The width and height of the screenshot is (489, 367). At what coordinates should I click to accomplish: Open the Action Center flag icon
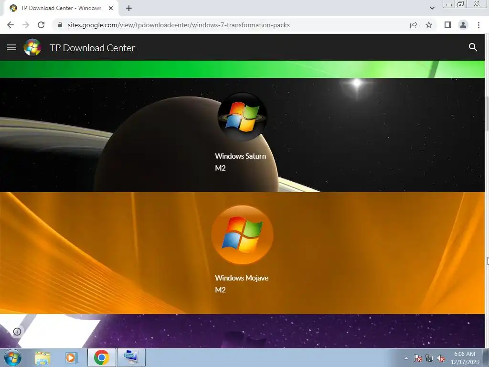coord(418,358)
